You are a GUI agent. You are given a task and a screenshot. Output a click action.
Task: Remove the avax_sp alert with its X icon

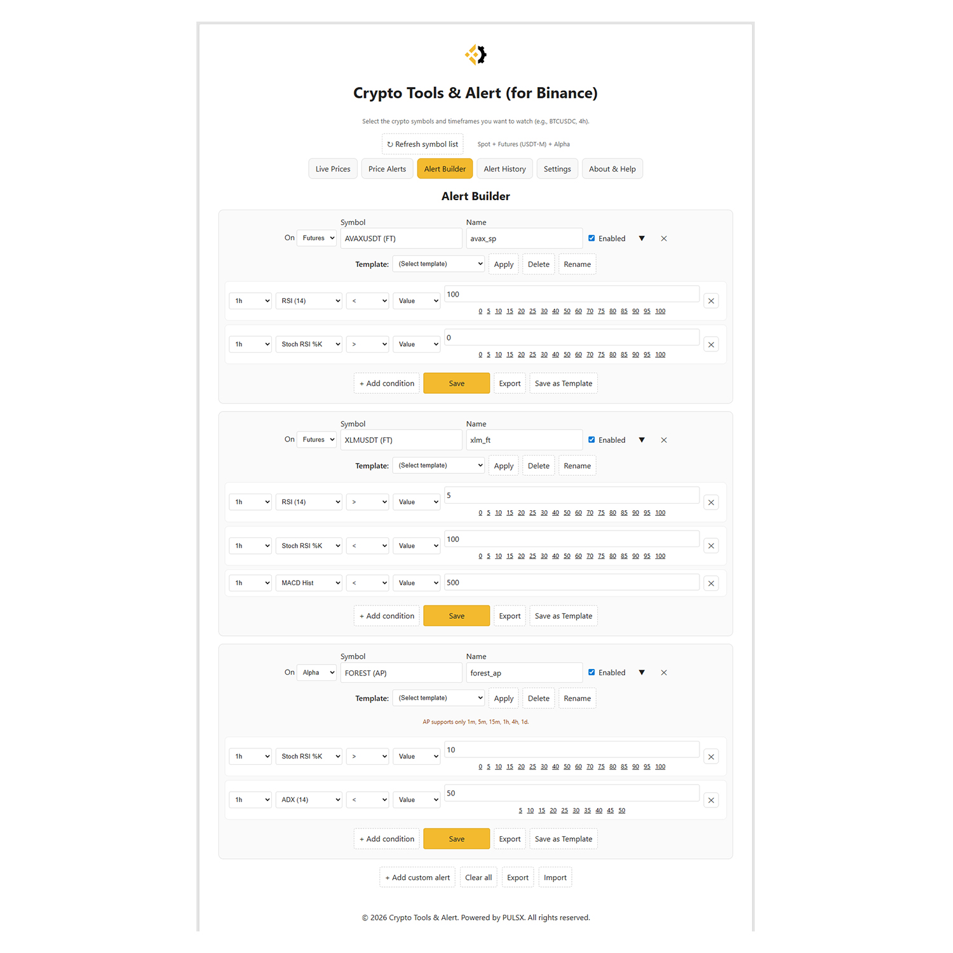pyautogui.click(x=664, y=239)
